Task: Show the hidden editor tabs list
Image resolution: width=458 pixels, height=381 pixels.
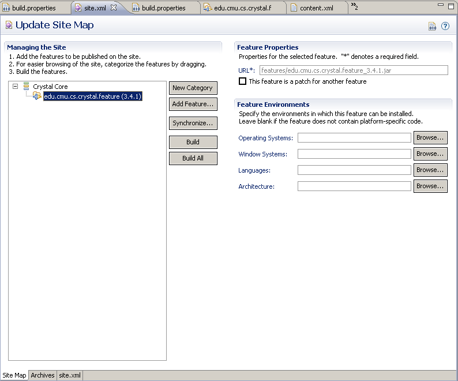Action: pos(354,6)
